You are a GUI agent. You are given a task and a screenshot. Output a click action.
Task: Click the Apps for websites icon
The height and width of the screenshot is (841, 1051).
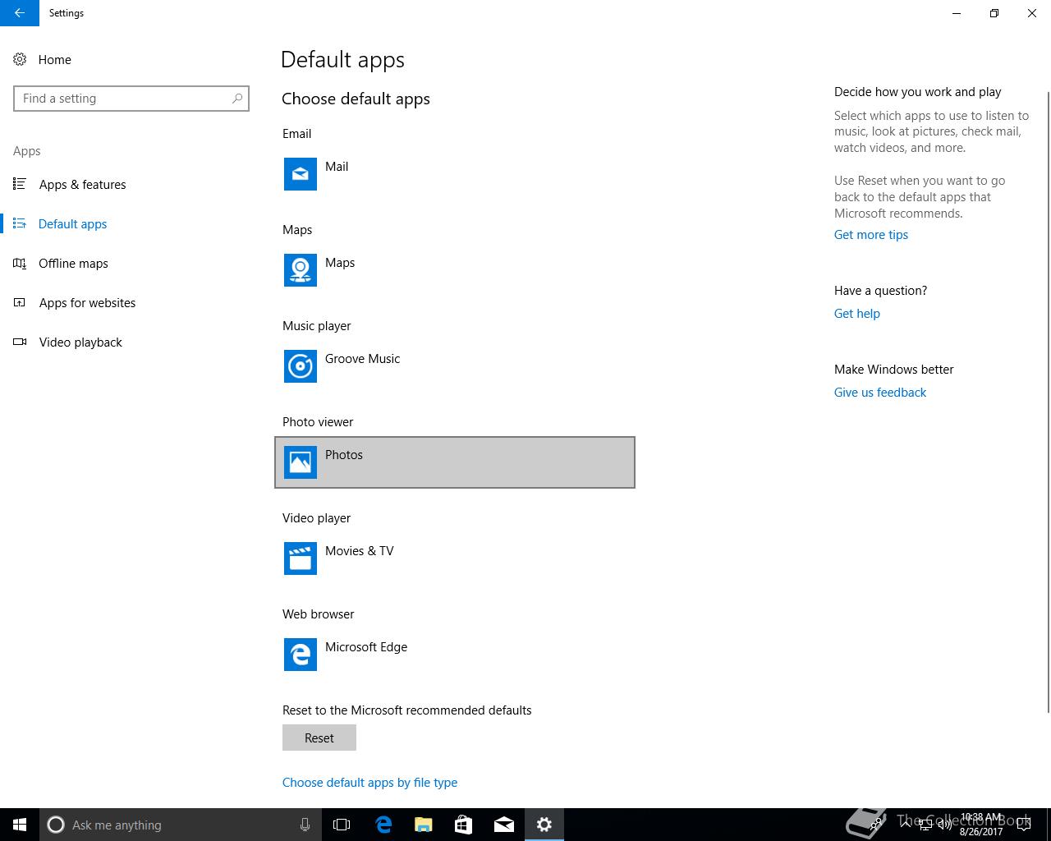tap(20, 303)
